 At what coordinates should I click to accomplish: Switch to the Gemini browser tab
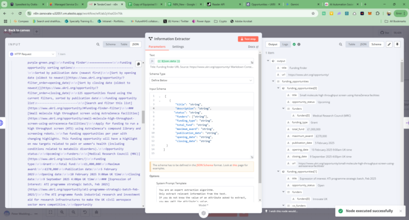point(302,4)
